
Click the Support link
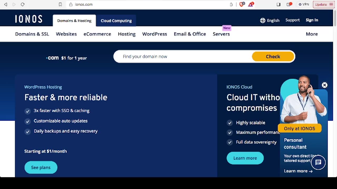293,20
